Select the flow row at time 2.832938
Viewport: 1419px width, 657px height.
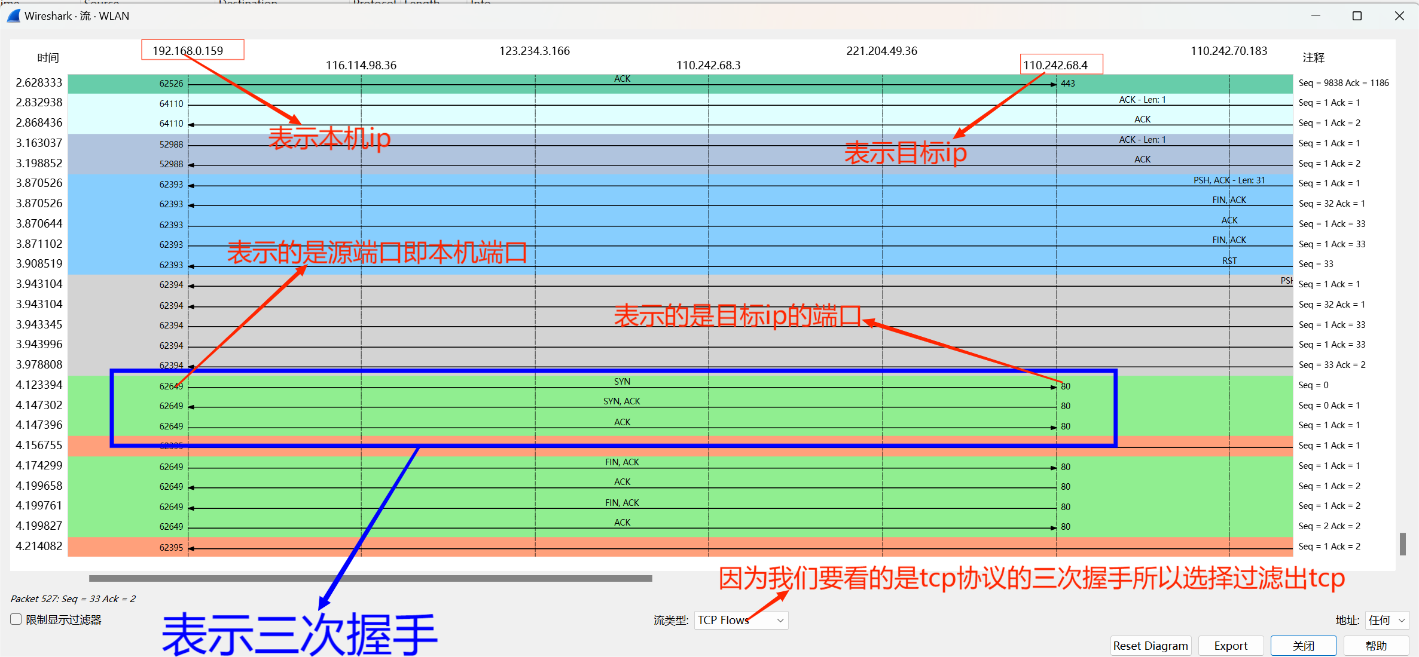coord(680,104)
